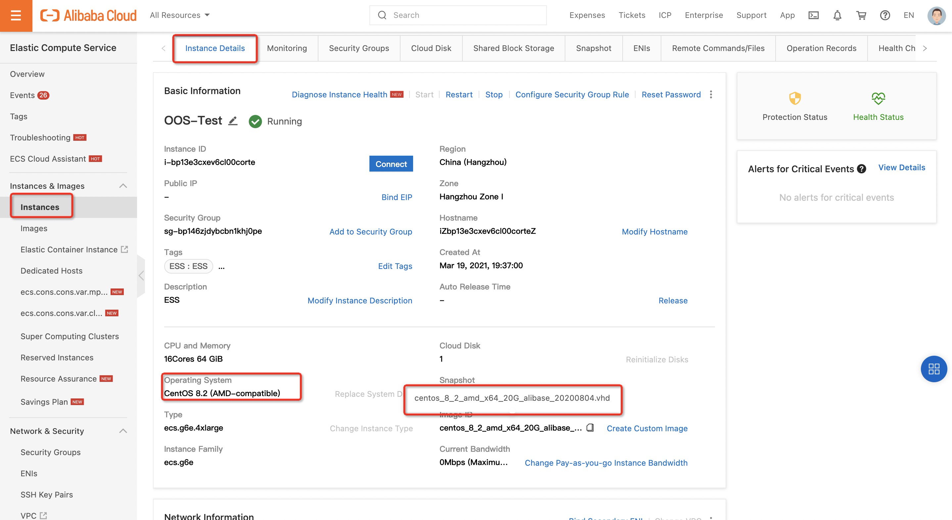Collapse Instances & Images section
Image resolution: width=952 pixels, height=520 pixels.
(x=123, y=186)
